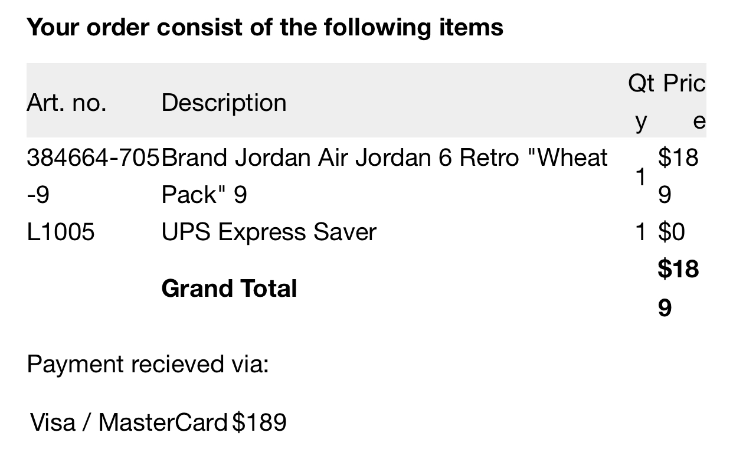Select the Air Jordan 6 Retro description
This screenshot has width=733, height=462.
[x=384, y=176]
